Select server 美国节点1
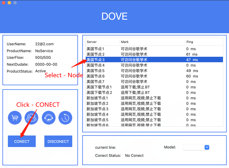 tap(96, 49)
